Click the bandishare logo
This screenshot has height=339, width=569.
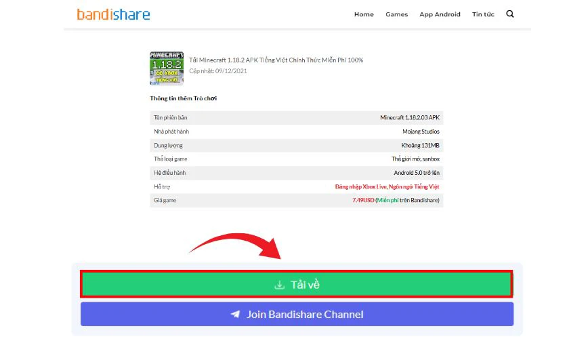[113, 14]
